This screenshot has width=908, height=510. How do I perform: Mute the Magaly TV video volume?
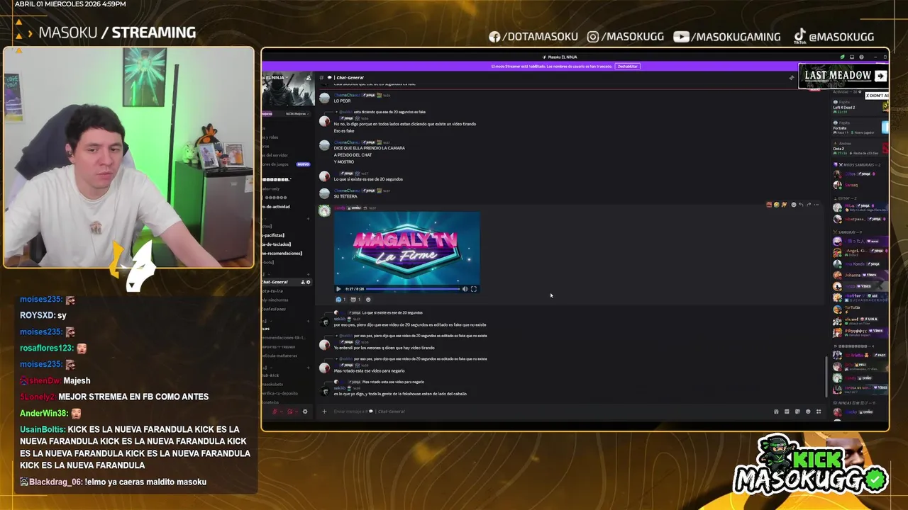pyautogui.click(x=465, y=289)
